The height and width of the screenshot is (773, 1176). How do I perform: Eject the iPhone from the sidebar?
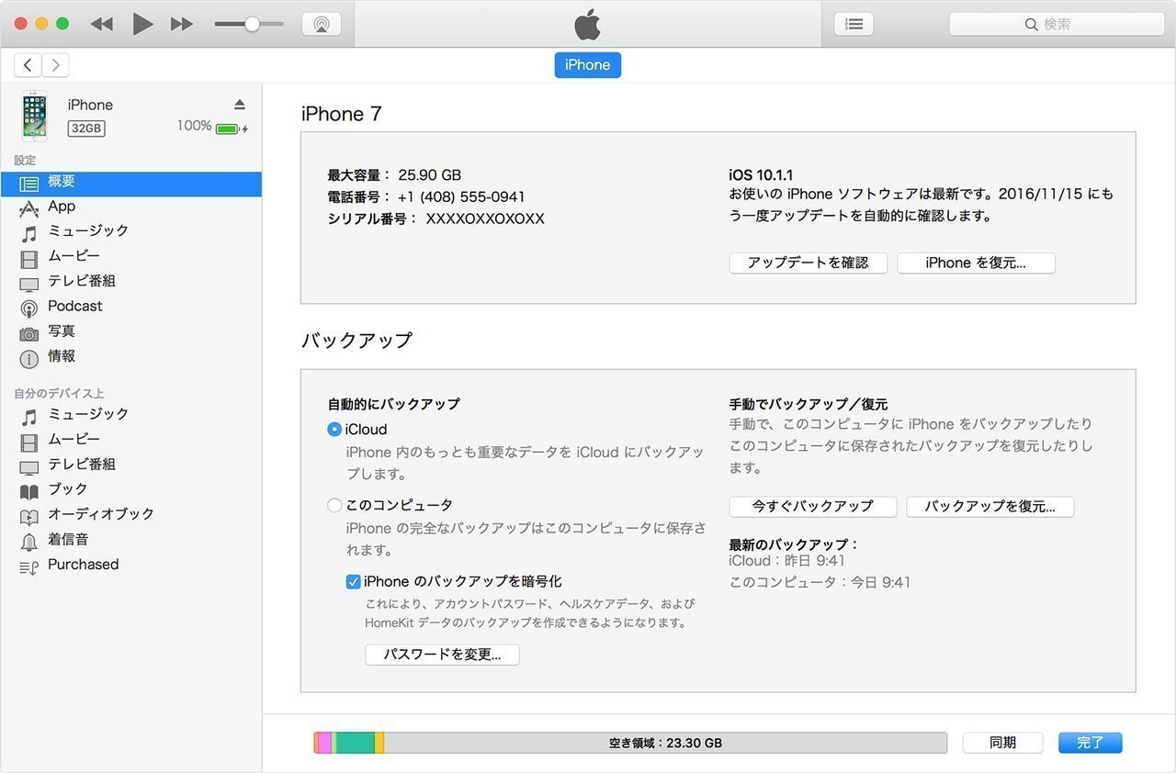(x=240, y=104)
